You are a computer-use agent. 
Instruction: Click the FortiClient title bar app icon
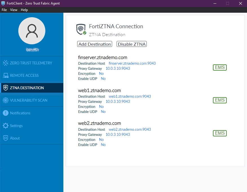3,3
